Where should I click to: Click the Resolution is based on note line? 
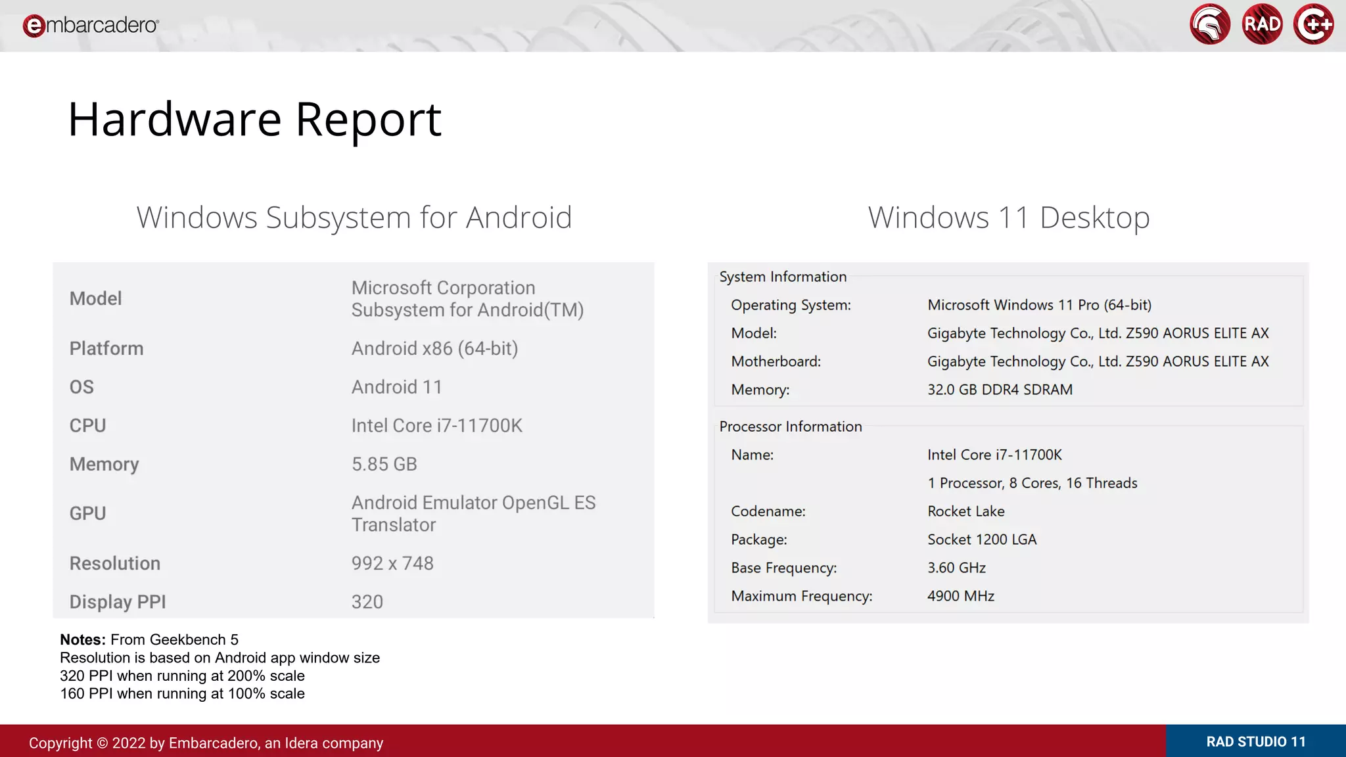220,658
